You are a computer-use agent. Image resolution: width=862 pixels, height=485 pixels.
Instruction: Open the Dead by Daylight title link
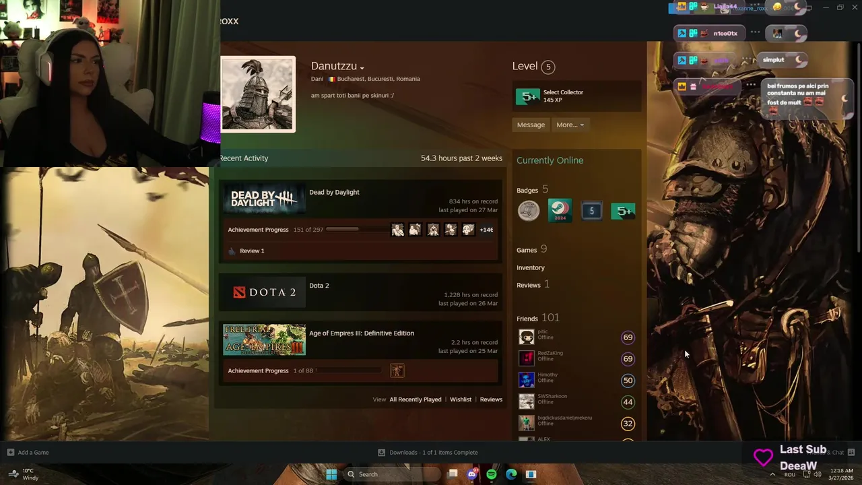tap(334, 192)
